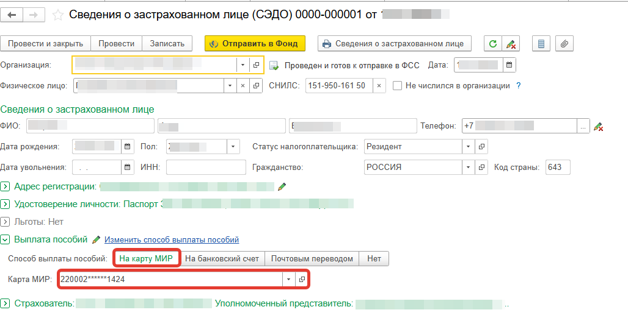Click the Удостоверение личности: Паспорт text
The image size is (628, 318).
(86, 204)
